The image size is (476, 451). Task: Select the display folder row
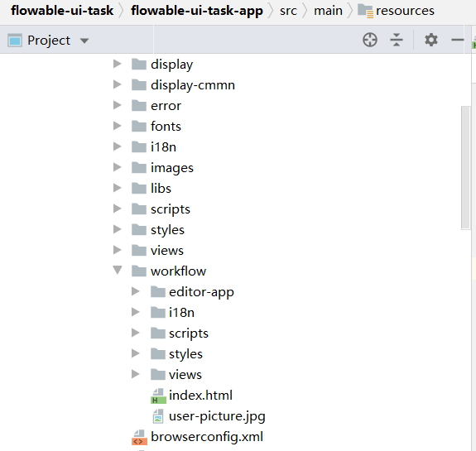pos(171,65)
